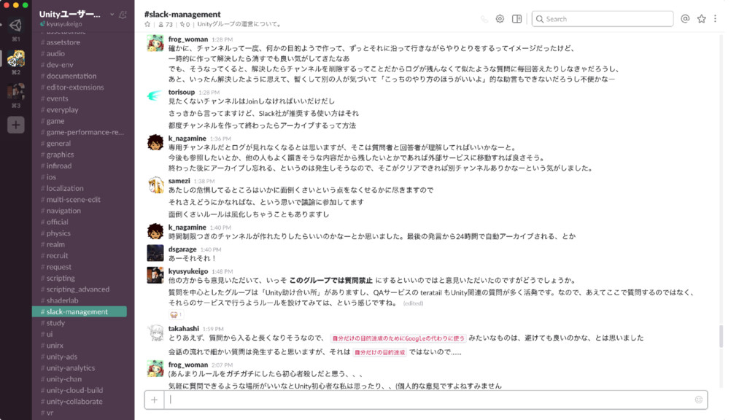This screenshot has height=420, width=747.
Task: Click dsgarage's avatar thumbnail
Action: point(155,253)
